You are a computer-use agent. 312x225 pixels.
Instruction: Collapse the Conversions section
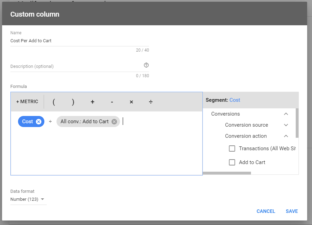point(286,114)
